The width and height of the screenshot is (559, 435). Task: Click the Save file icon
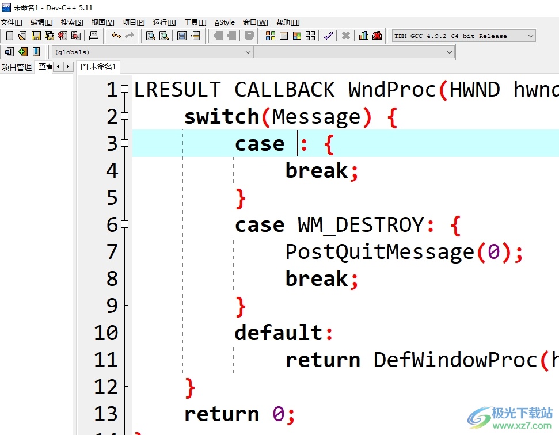[36, 36]
